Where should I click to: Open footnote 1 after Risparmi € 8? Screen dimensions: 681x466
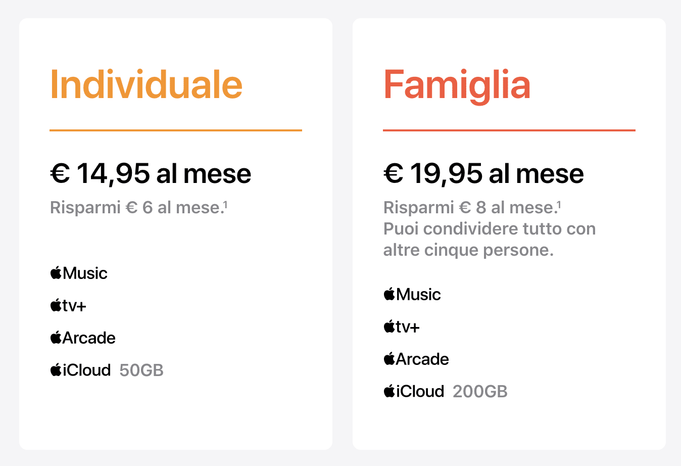click(559, 204)
